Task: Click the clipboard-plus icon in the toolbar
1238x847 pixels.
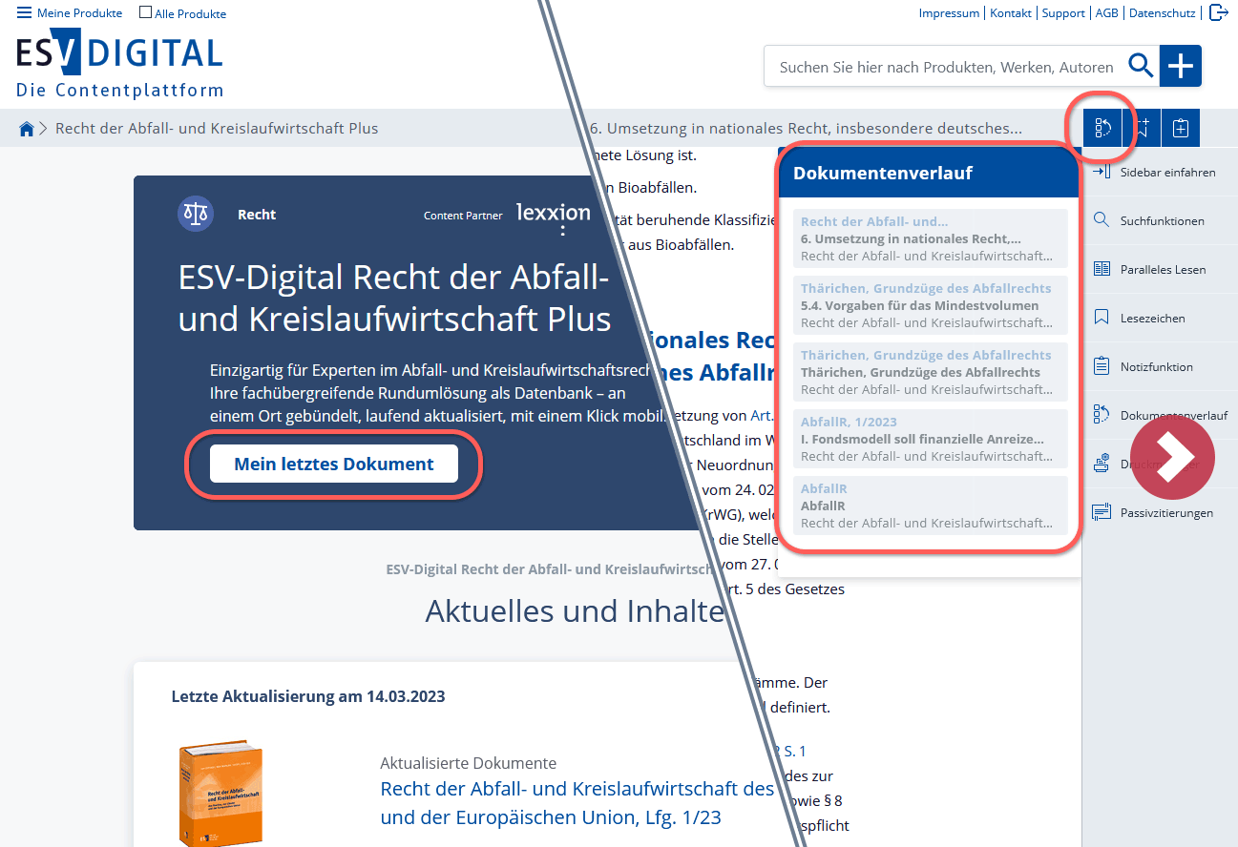Action: [1181, 127]
